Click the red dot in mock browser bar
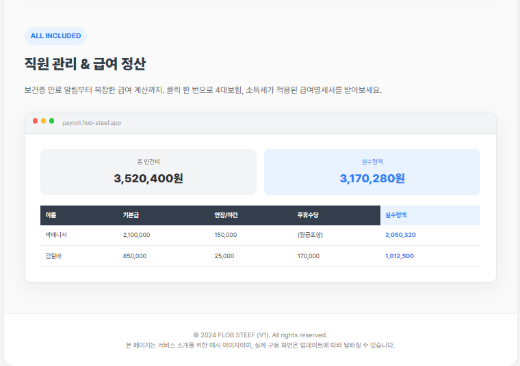520x366 pixels. (36, 121)
